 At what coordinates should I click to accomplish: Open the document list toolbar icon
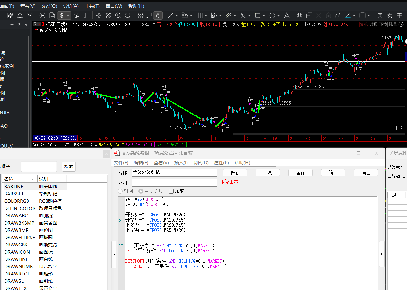point(52,15)
